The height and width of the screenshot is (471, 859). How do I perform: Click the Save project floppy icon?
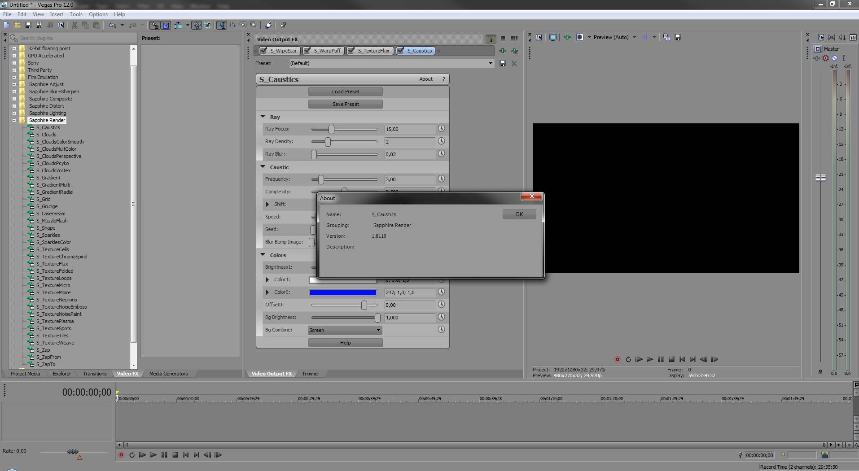[28, 26]
